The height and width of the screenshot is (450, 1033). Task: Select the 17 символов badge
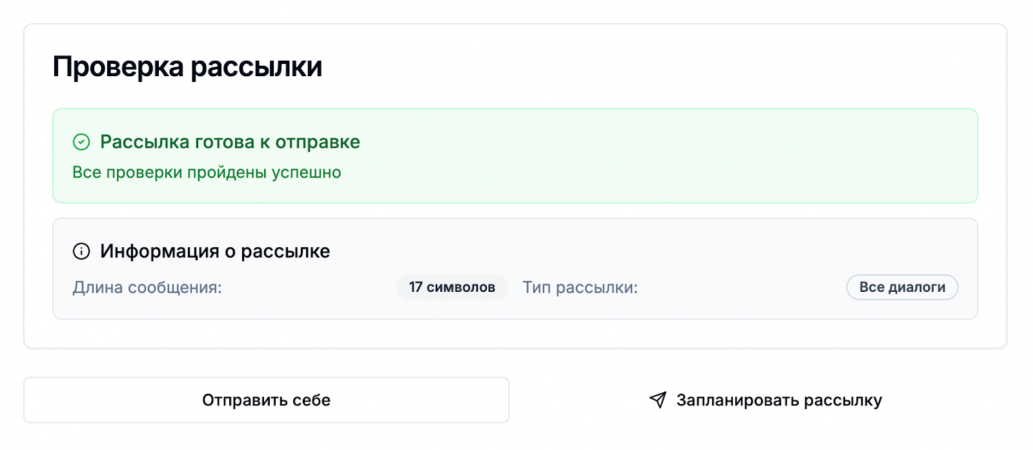point(452,287)
